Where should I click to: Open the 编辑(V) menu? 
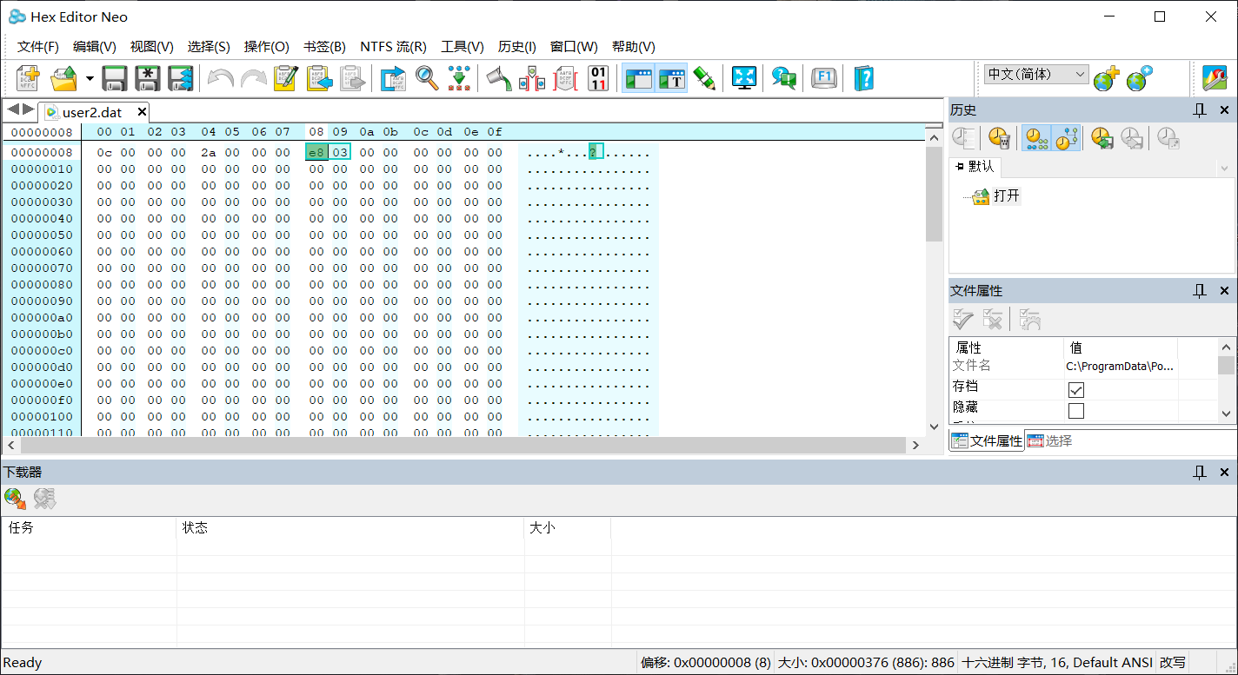click(x=95, y=47)
